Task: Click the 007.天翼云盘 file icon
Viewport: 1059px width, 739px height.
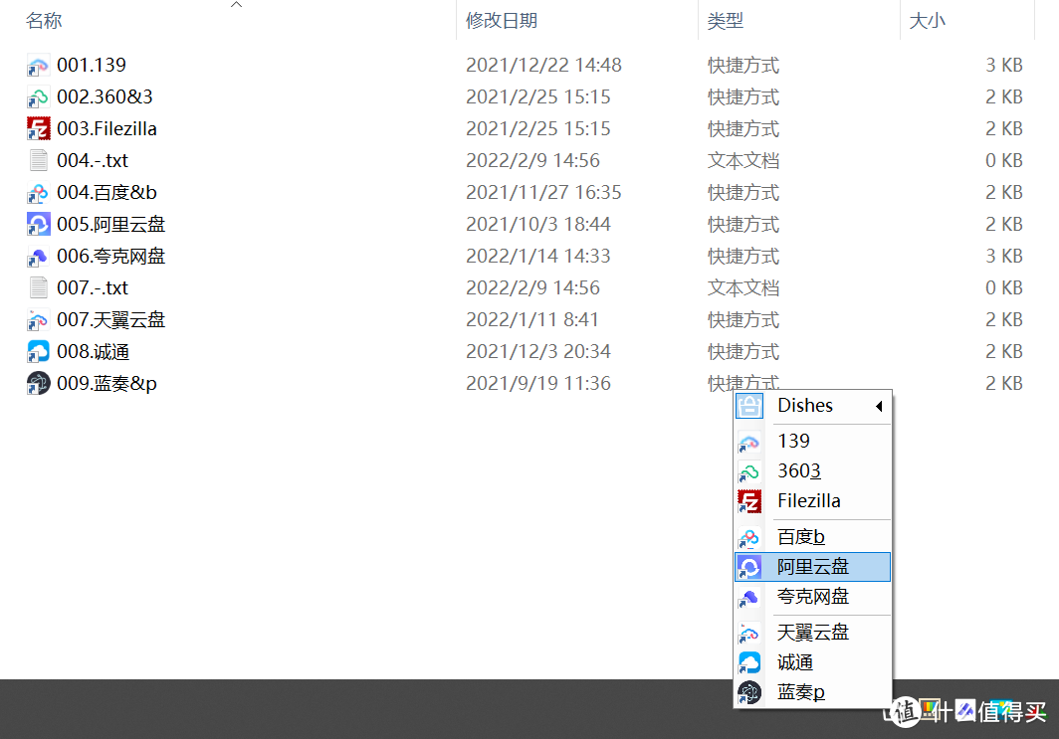Action: coord(38,320)
